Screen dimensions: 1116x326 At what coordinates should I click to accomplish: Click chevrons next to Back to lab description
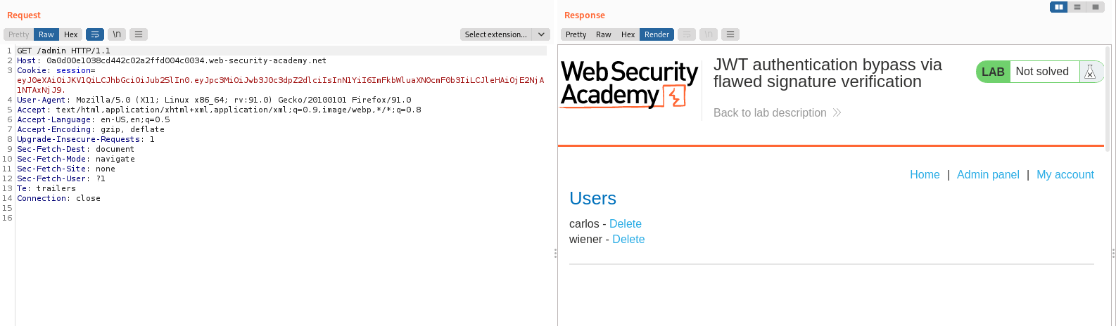837,112
